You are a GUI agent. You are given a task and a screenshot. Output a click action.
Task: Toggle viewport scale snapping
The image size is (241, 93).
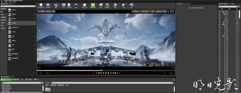tap(156, 11)
